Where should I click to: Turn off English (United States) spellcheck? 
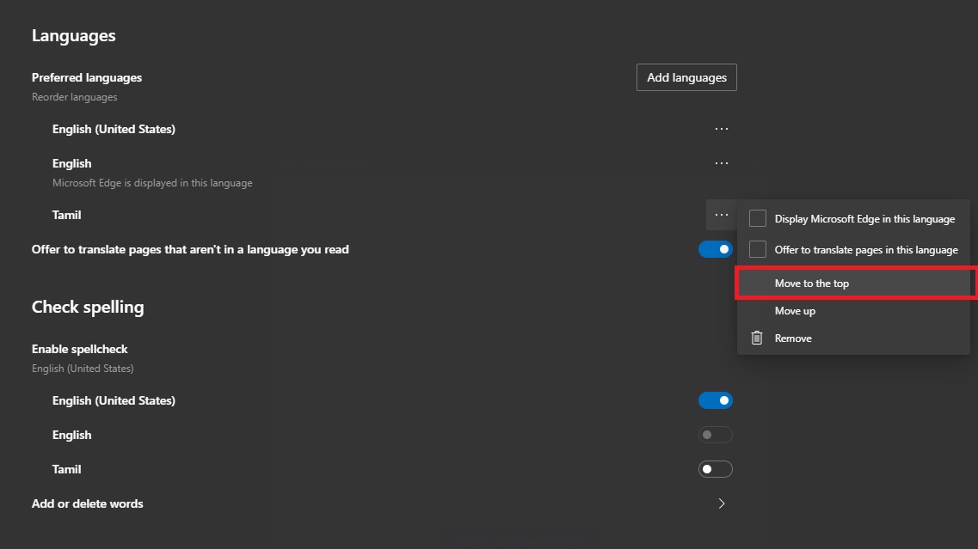click(x=715, y=400)
